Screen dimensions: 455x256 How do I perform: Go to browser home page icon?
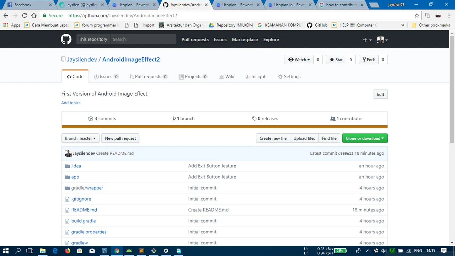[34, 16]
